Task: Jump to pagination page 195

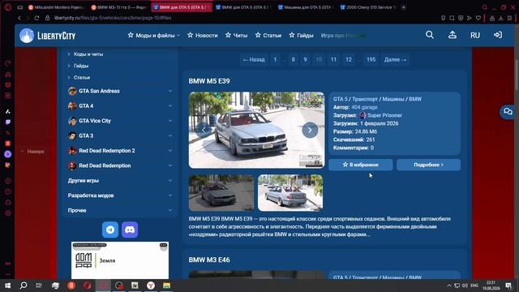Action: pos(371,59)
